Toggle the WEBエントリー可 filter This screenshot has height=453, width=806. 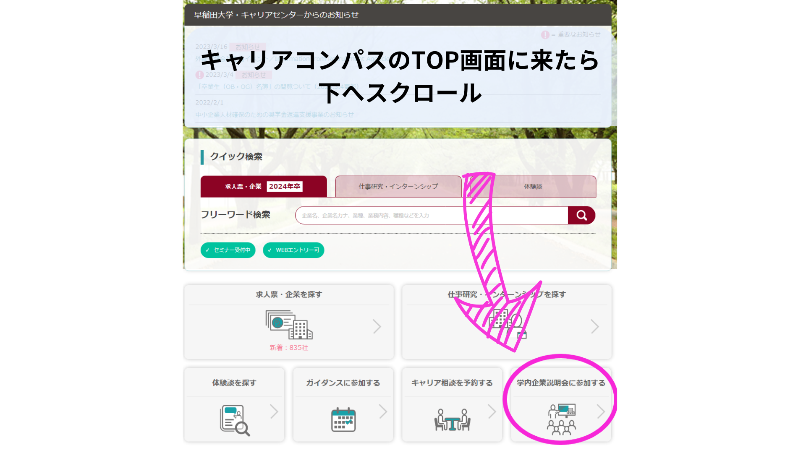point(293,250)
